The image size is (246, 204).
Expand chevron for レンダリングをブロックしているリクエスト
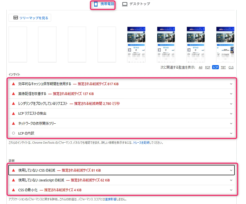[x=231, y=104]
